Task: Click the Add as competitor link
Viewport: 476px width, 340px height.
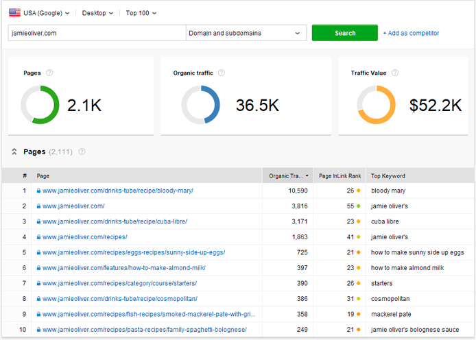Action: click(411, 33)
